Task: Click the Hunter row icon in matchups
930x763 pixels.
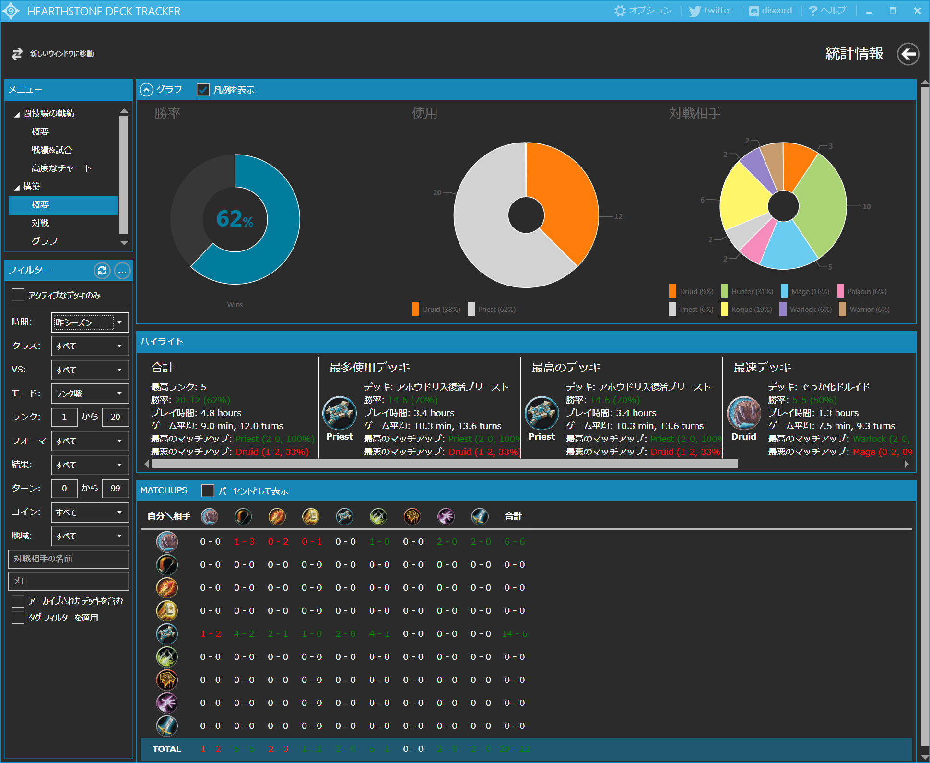Action: coord(167,565)
